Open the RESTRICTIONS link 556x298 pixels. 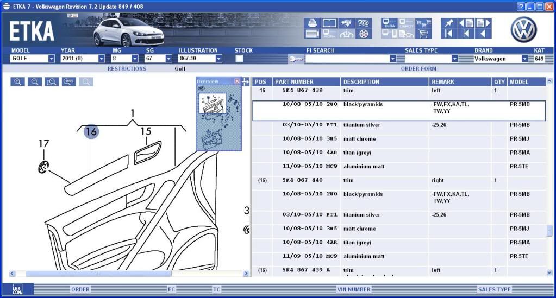pos(127,68)
